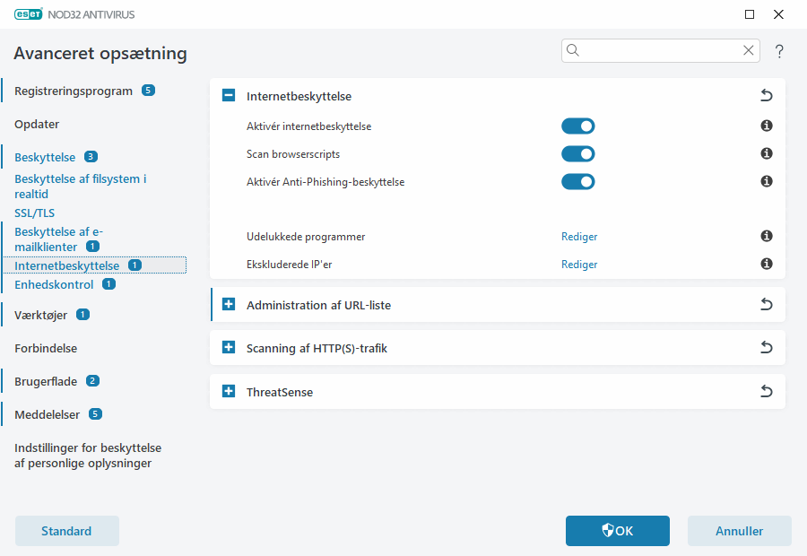This screenshot has height=556, width=807.
Task: Collapse the Internetbeskyttelse section
Action: 229,95
